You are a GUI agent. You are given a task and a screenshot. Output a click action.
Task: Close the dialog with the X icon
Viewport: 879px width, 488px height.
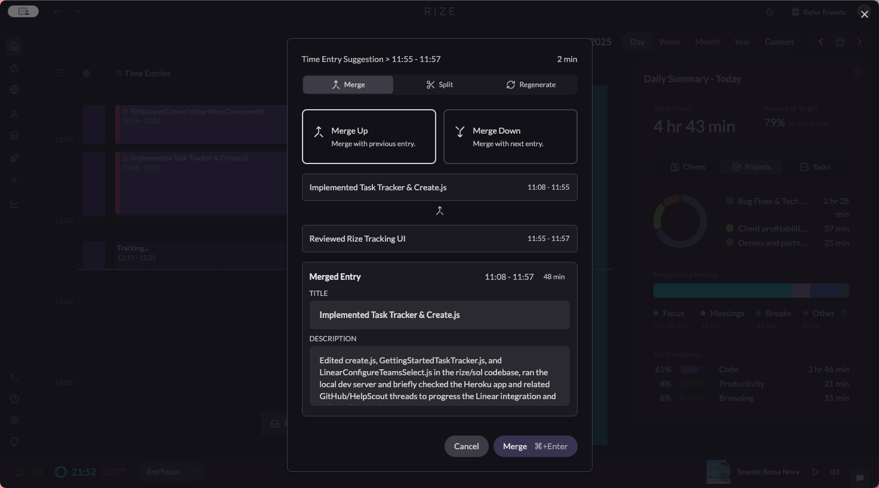tap(864, 14)
